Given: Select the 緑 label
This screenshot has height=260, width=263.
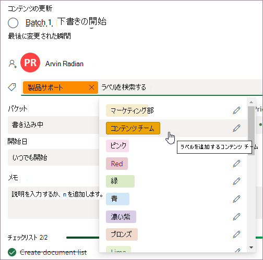Looking at the screenshot, I should point(120,181).
